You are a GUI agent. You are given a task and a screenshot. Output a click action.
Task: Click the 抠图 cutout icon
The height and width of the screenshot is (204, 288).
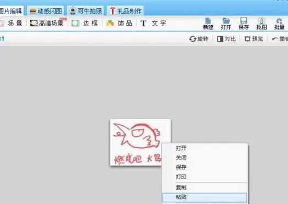pos(262,21)
